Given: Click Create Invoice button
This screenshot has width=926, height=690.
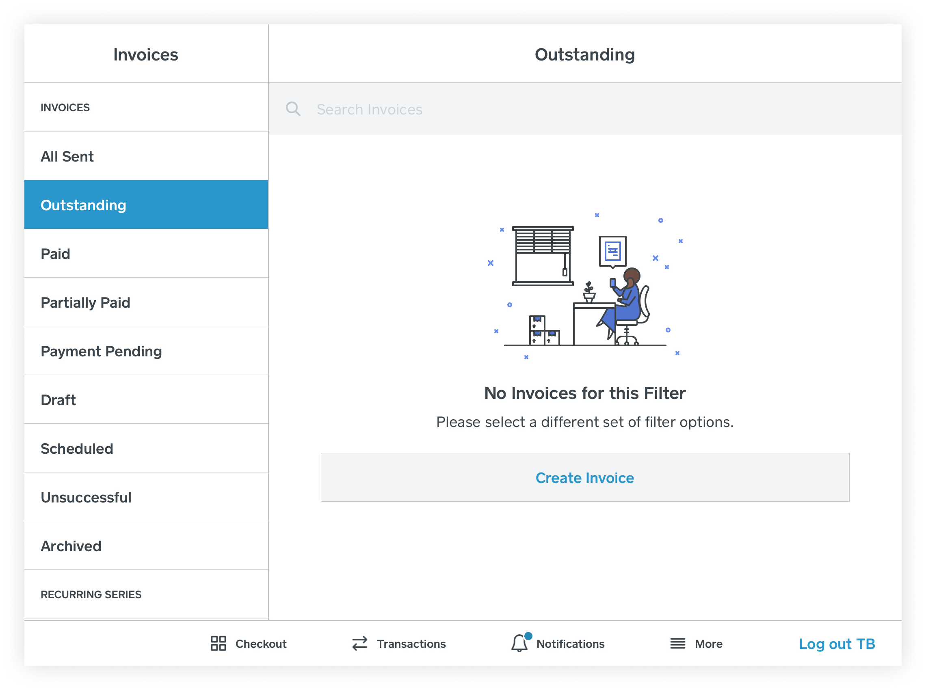Looking at the screenshot, I should coord(585,478).
